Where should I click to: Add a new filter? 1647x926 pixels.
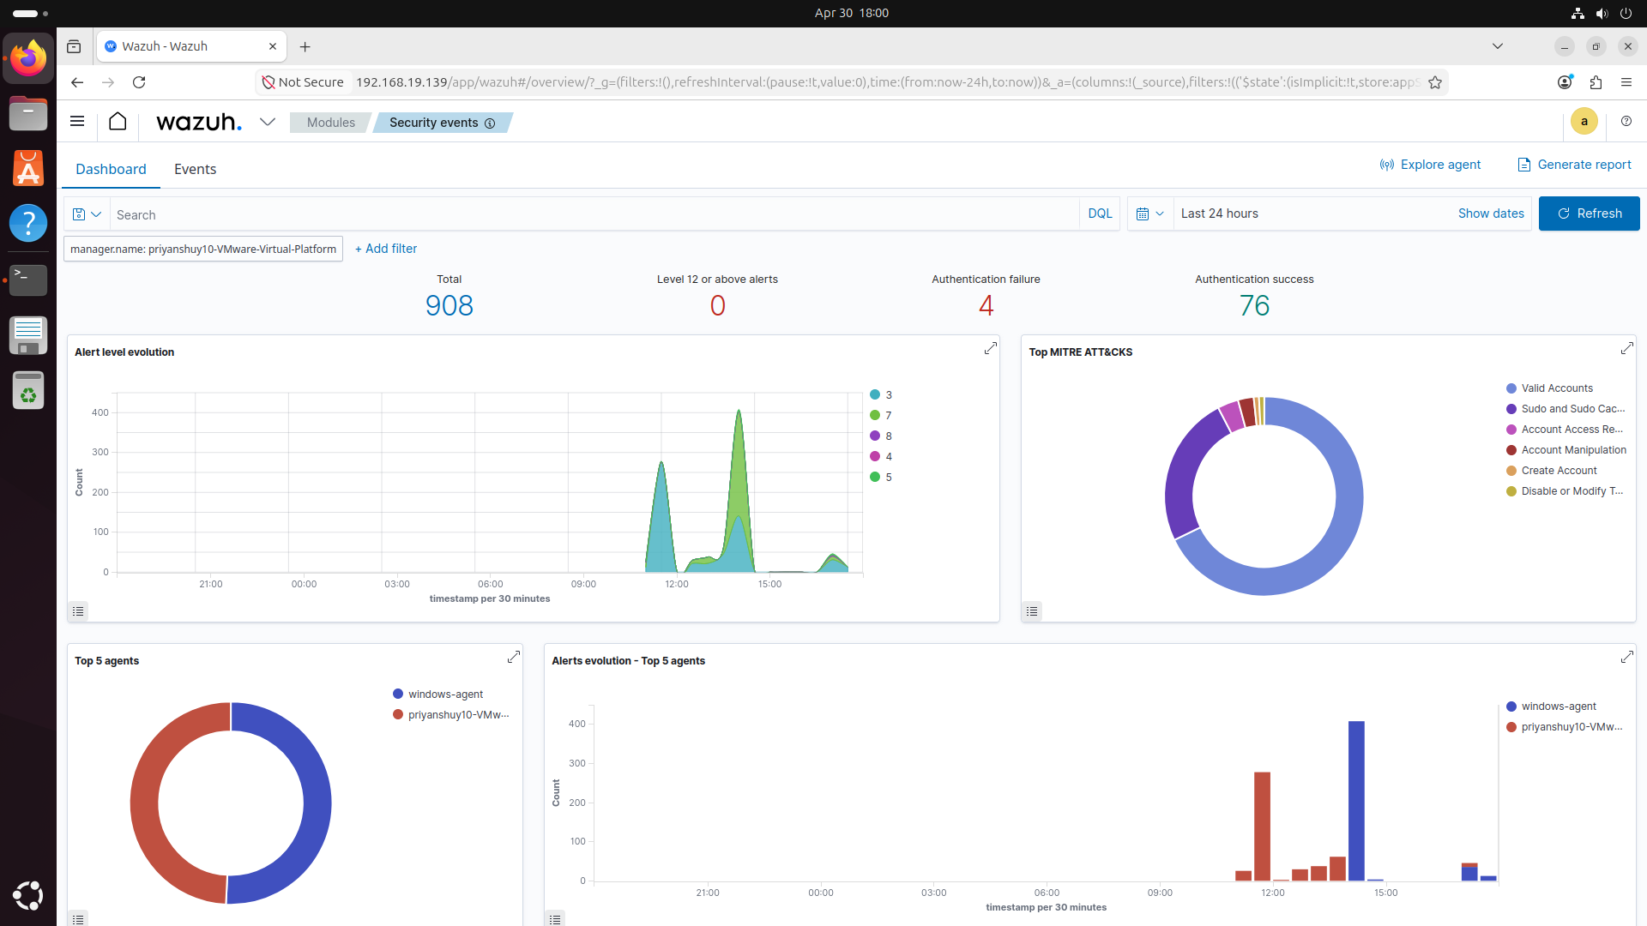tap(386, 249)
